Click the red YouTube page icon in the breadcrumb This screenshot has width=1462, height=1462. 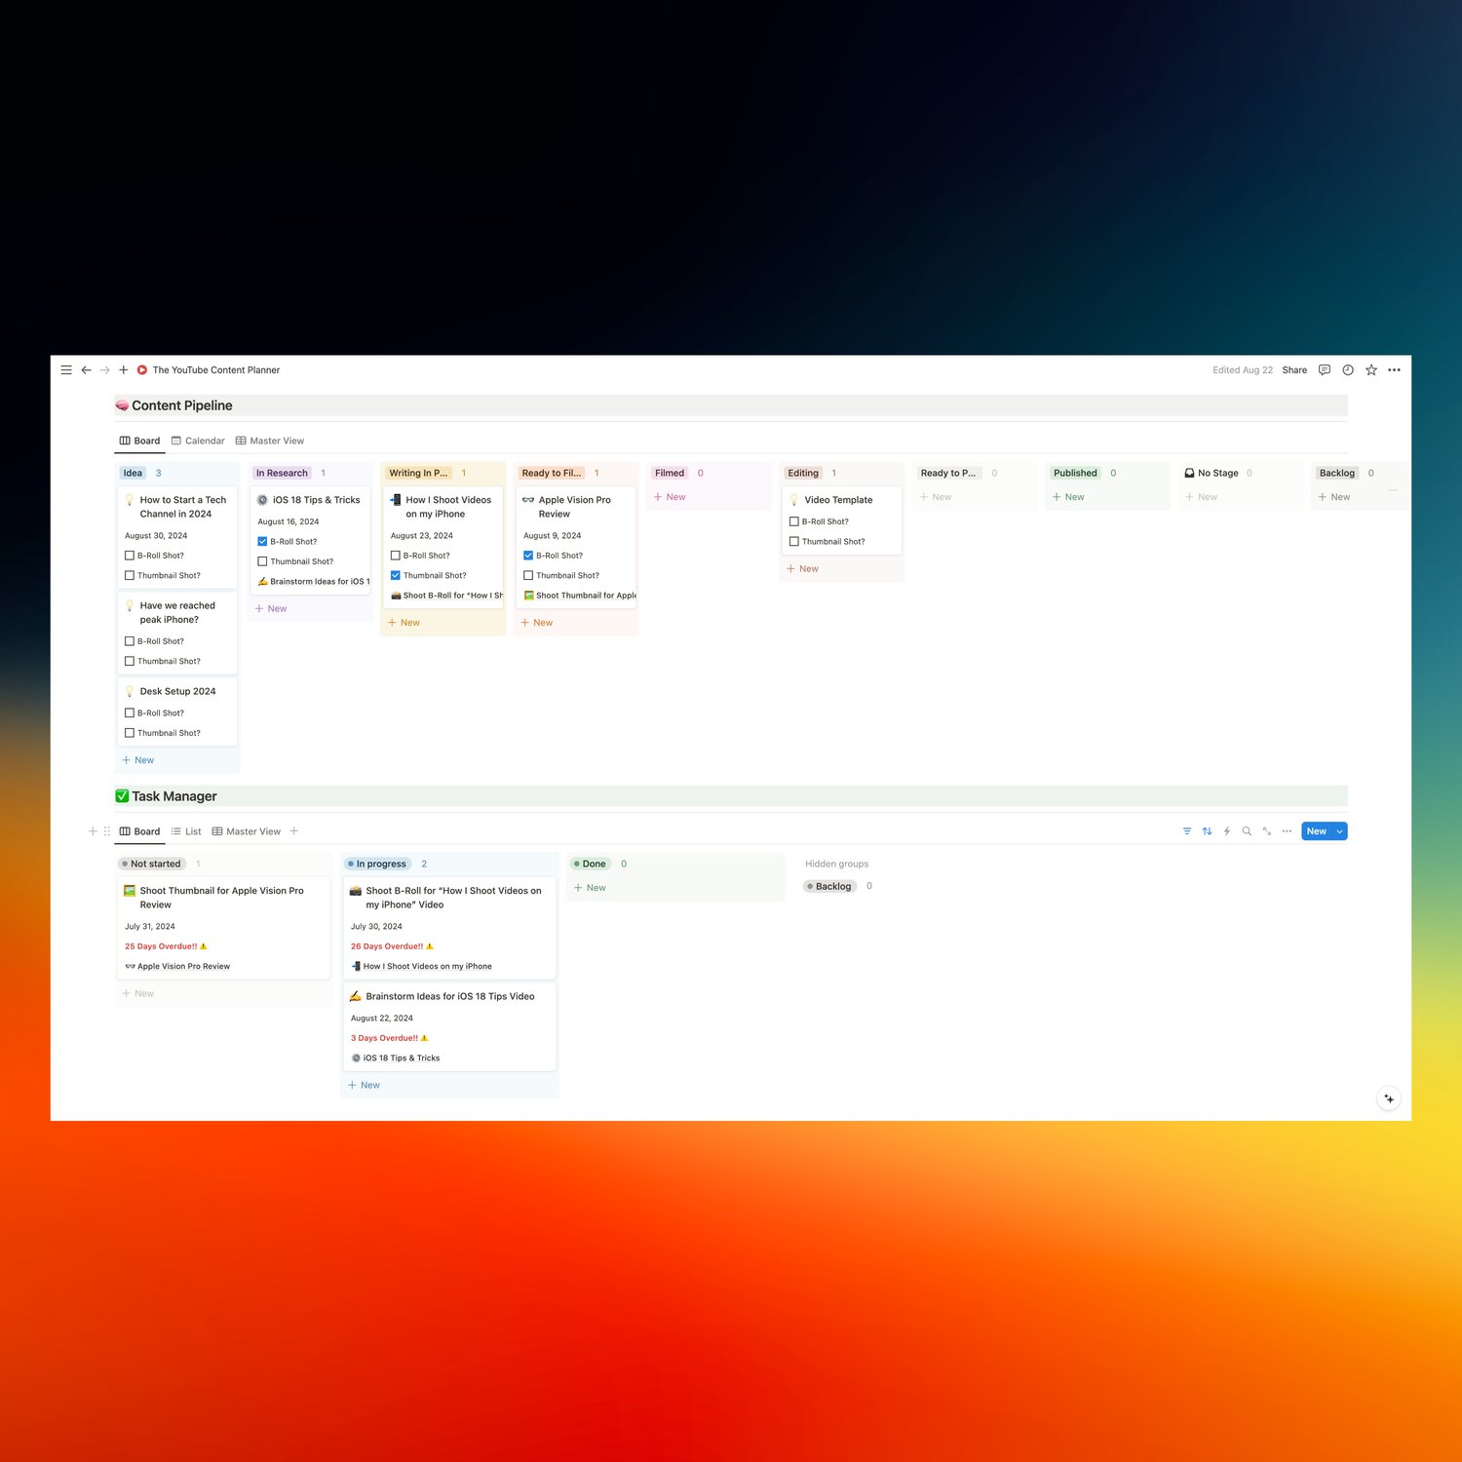point(142,370)
